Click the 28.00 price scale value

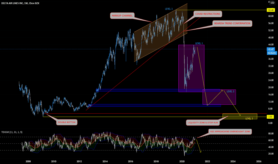click(271, 73)
